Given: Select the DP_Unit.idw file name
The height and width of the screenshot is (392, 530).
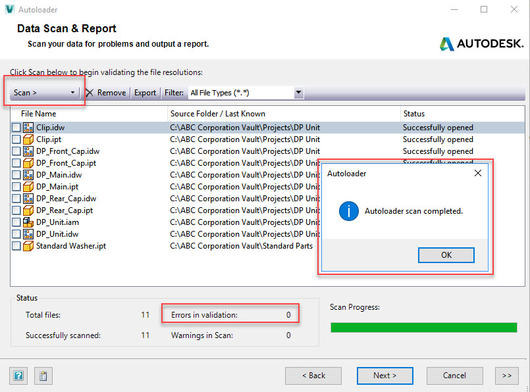Looking at the screenshot, I should 57,234.
